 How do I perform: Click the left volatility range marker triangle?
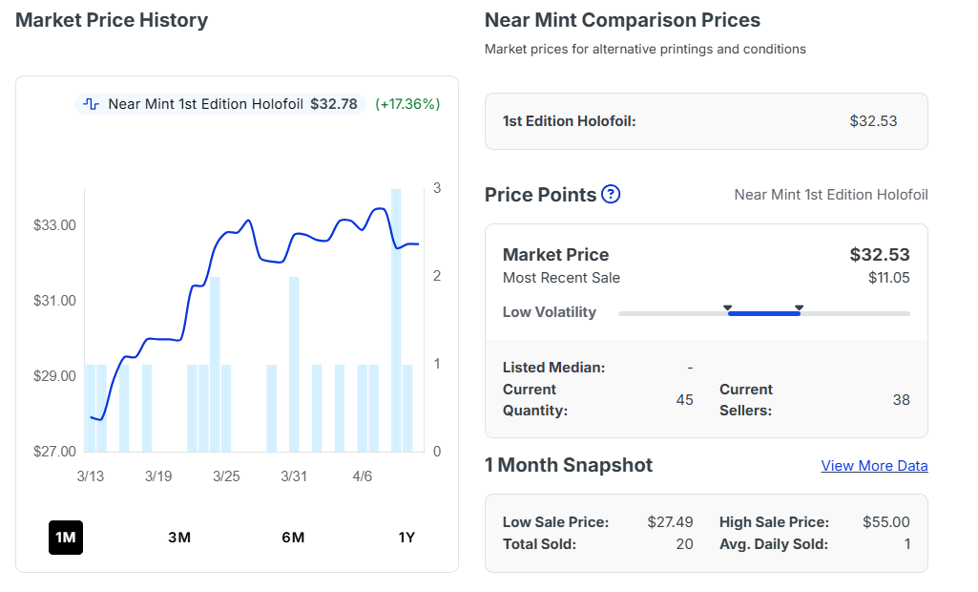click(728, 307)
